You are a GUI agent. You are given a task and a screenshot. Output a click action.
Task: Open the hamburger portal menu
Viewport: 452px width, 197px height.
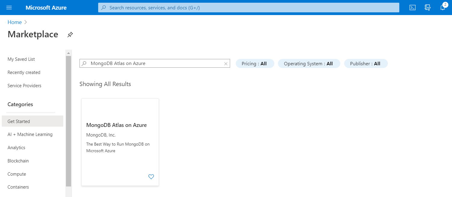pyautogui.click(x=9, y=8)
